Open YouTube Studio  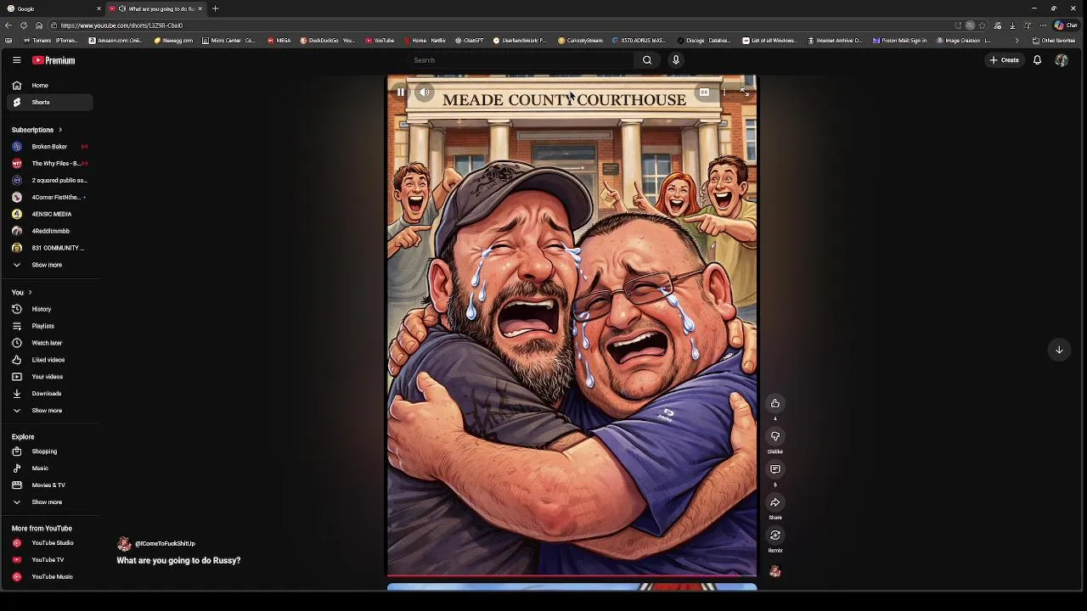coord(50,543)
